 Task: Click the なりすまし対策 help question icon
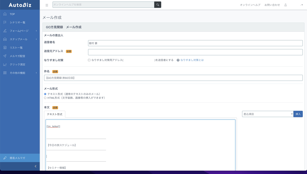coord(178,60)
